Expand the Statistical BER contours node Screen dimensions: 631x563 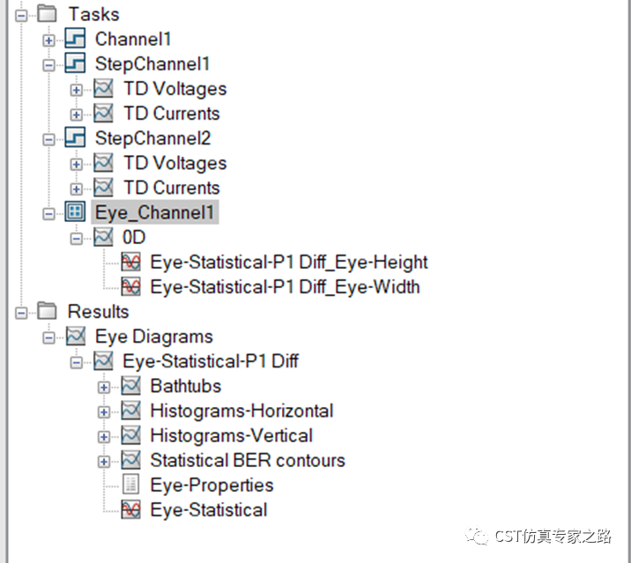pos(104,461)
